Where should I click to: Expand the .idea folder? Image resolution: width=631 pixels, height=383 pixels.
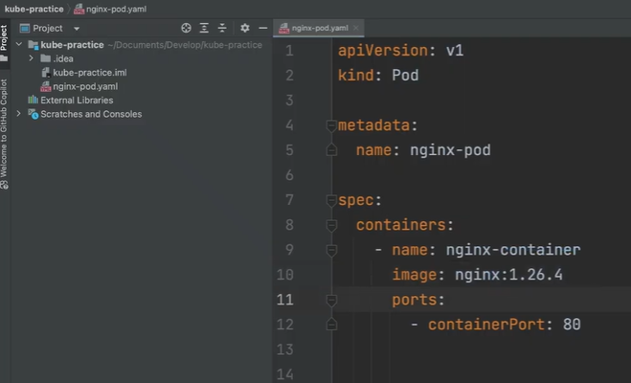point(31,58)
